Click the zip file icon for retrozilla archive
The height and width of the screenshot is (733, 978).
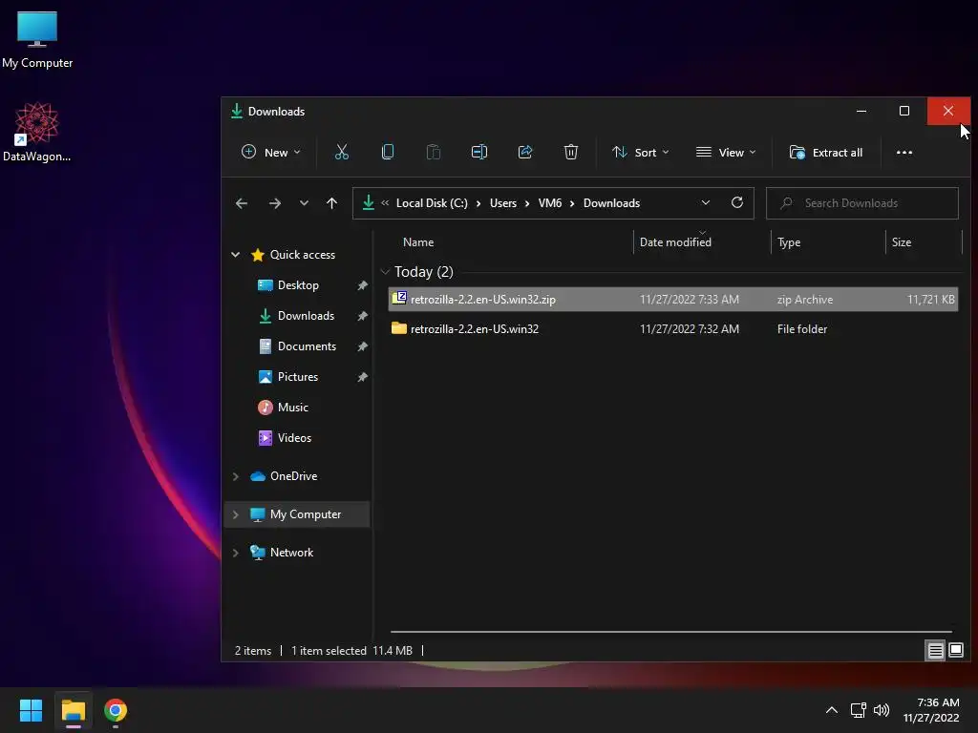399,299
